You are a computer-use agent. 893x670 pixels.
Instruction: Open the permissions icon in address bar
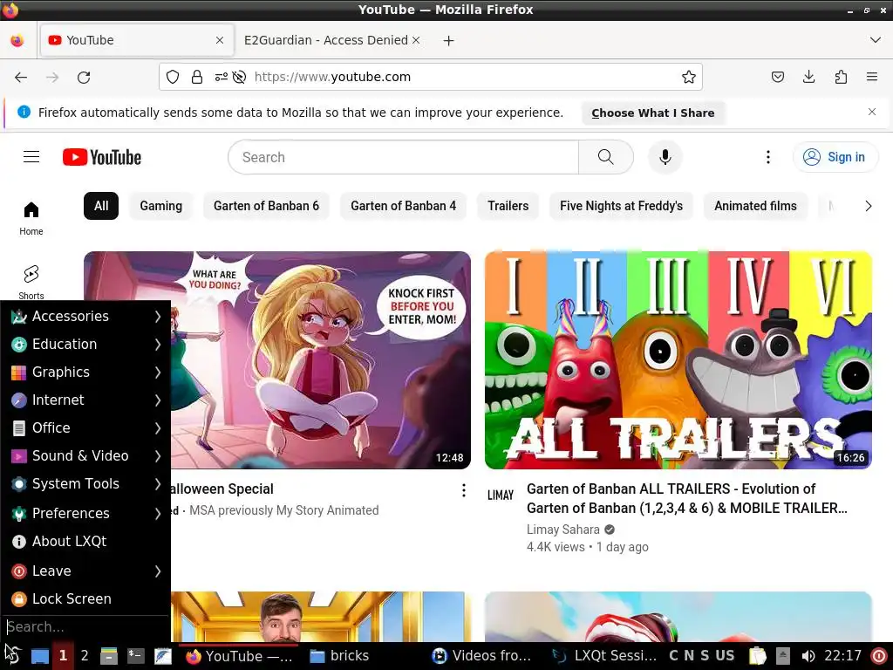click(x=221, y=77)
